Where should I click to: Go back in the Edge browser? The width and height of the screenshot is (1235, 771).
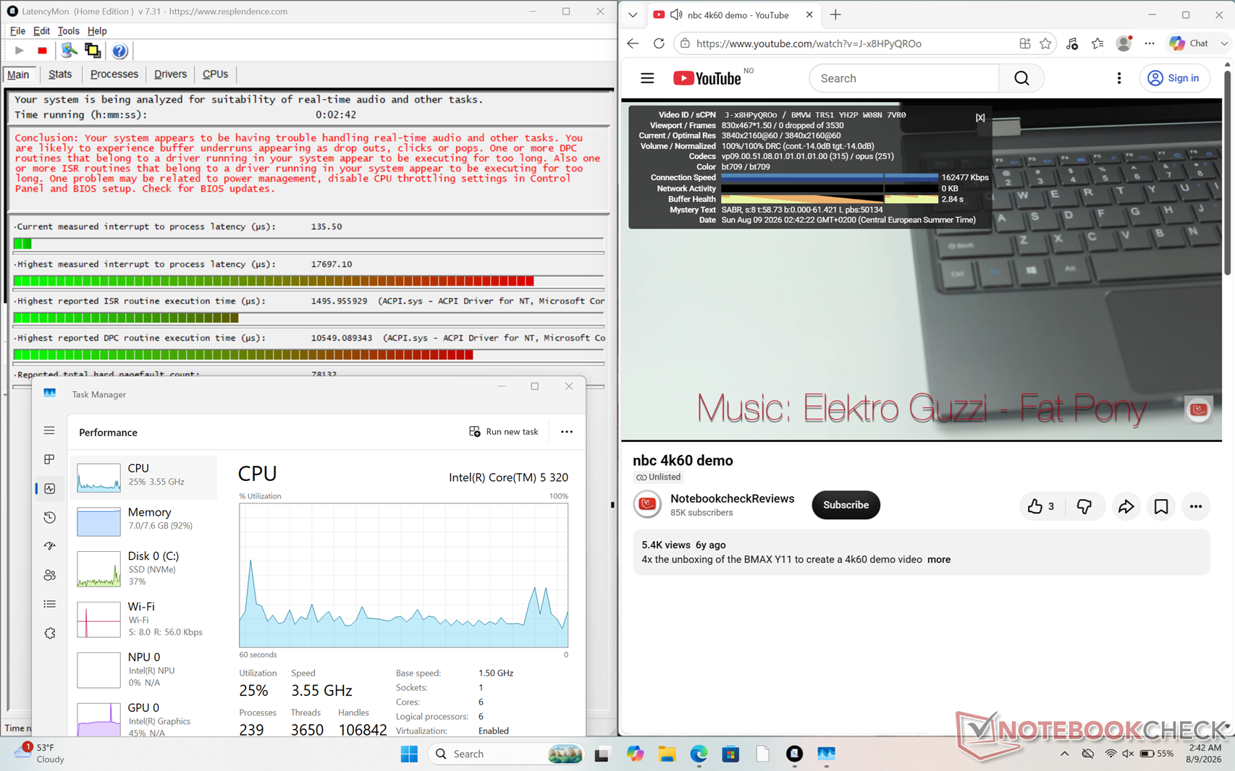click(x=633, y=43)
